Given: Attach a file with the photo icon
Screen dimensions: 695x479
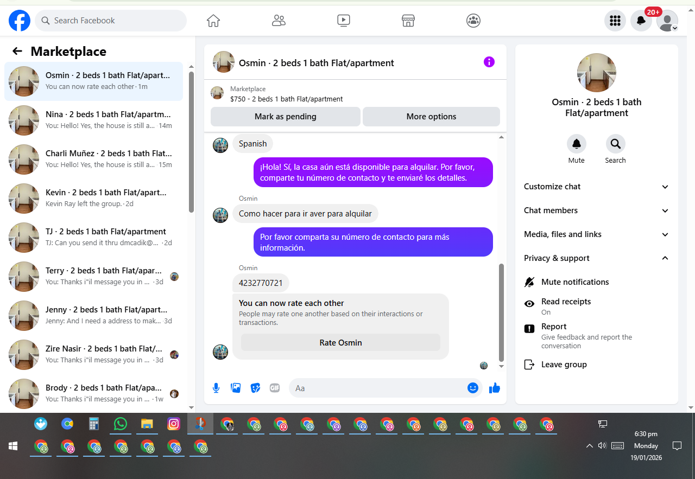Looking at the screenshot, I should click(236, 388).
